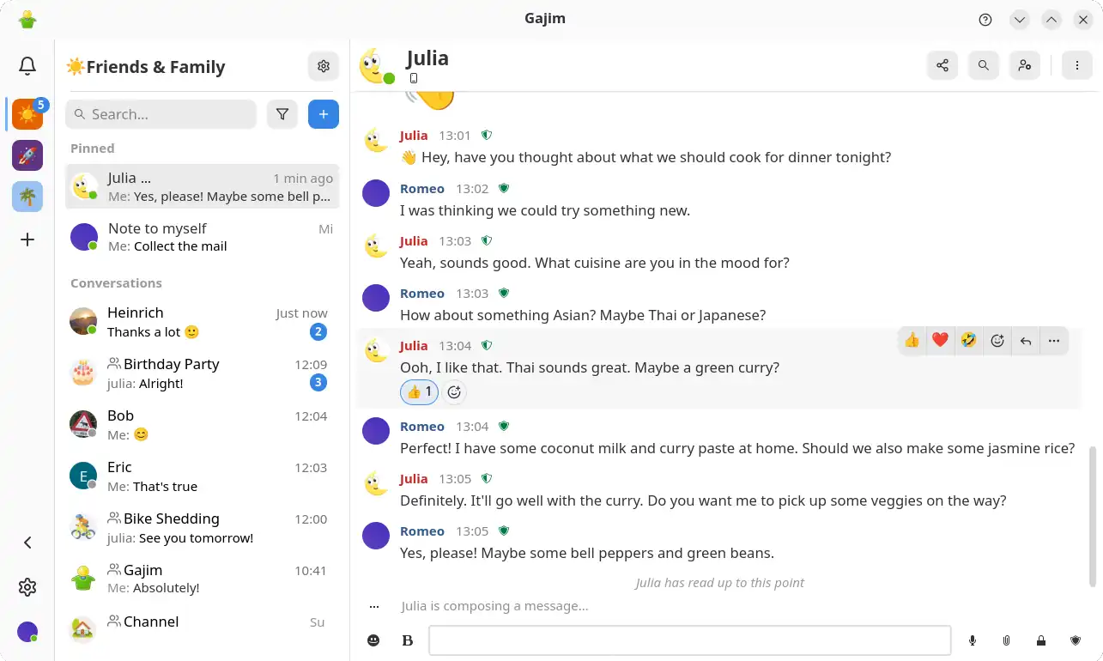Reply to Julia's green curry message
Viewport: 1103px width, 661px height.
coord(1026,341)
